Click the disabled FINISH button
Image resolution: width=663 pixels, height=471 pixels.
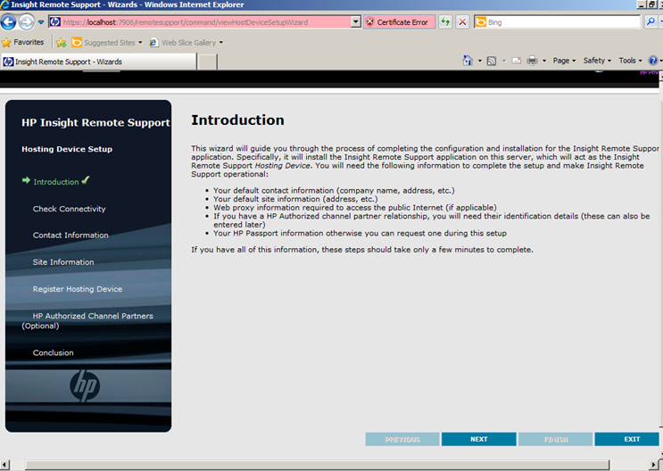pyautogui.click(x=556, y=439)
